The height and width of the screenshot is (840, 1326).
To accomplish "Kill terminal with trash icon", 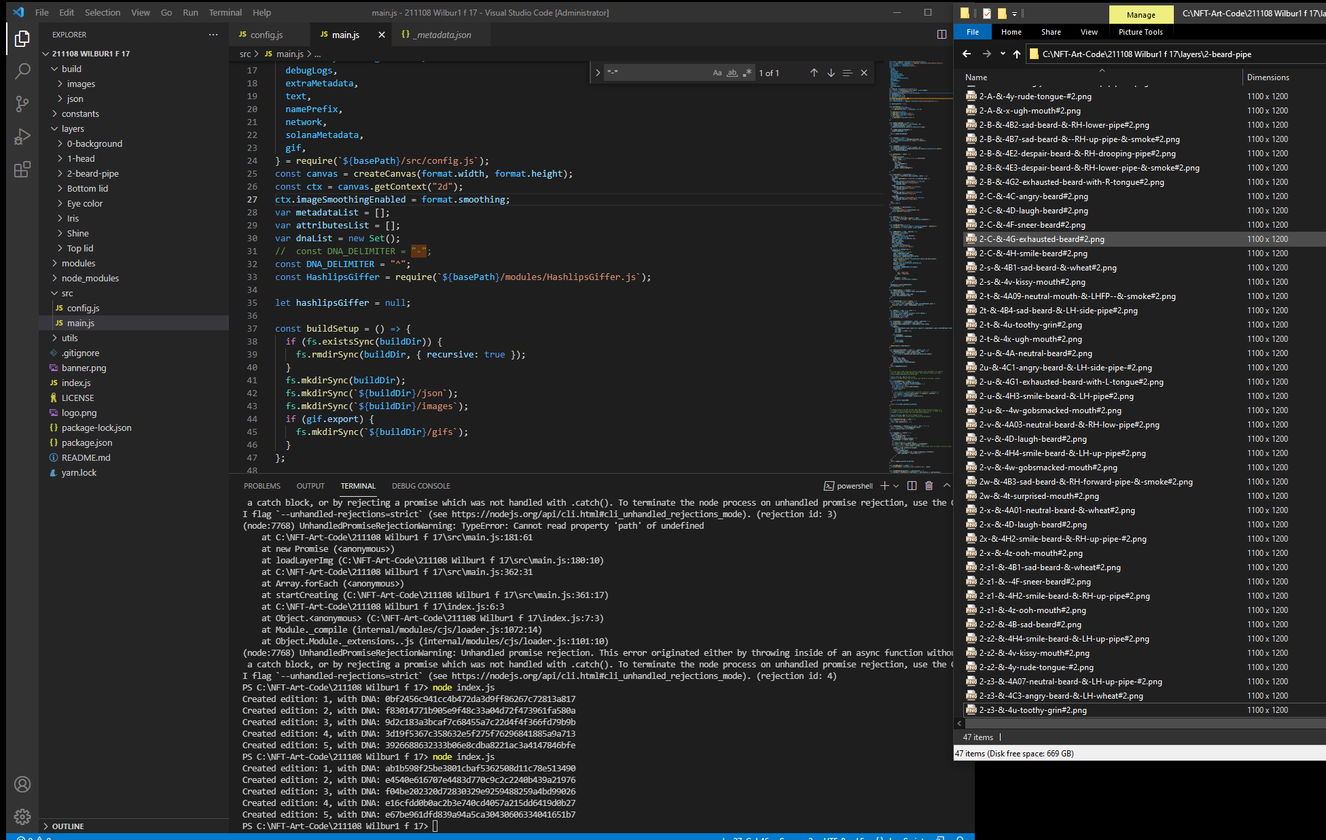I will [x=929, y=486].
